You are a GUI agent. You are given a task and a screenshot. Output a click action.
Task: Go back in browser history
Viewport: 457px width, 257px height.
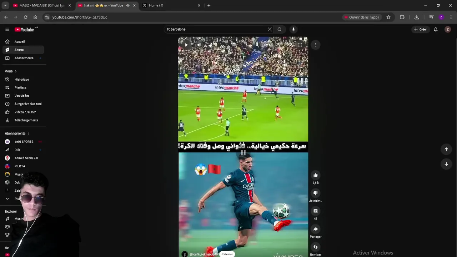[6, 17]
